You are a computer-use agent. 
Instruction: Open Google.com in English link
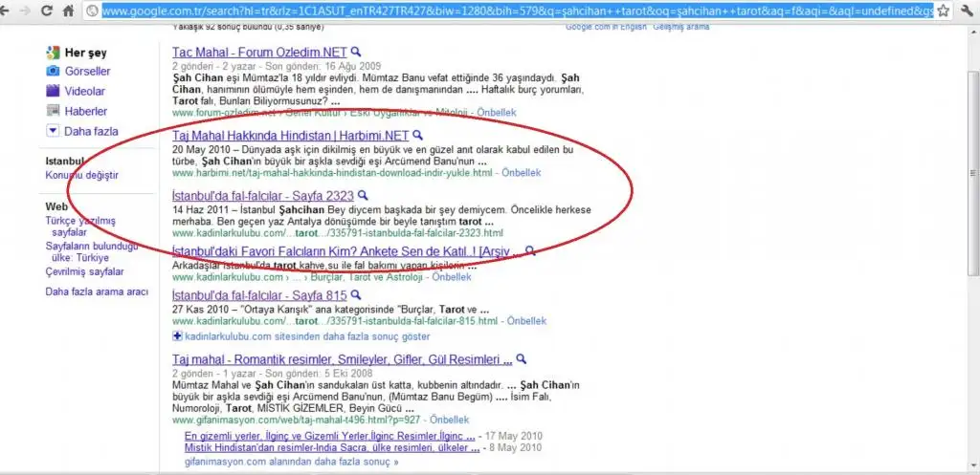click(606, 27)
